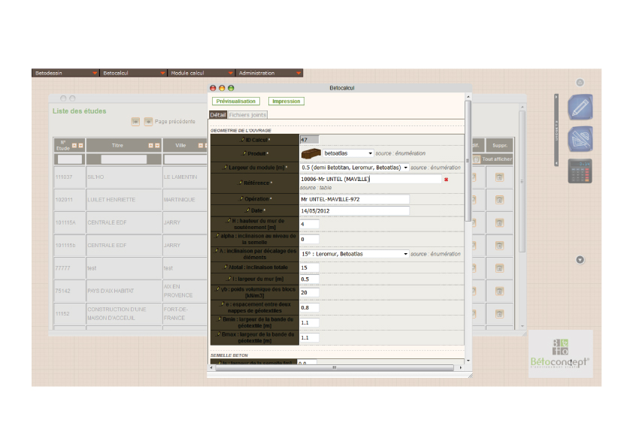
Task: Click the espacement entre nappes field
Action: click(x=309, y=307)
